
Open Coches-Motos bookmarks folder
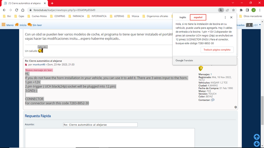click(37, 16)
